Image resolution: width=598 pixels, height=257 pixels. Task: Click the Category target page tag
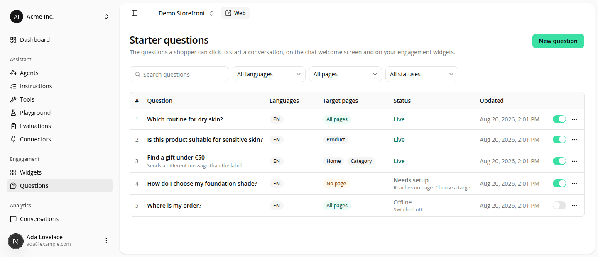click(361, 161)
